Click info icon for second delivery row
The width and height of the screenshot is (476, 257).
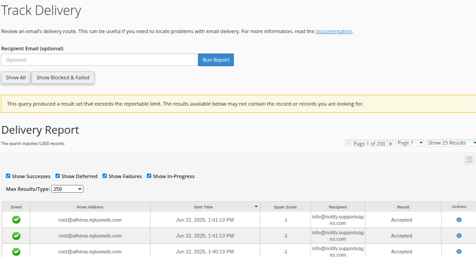coord(459,235)
